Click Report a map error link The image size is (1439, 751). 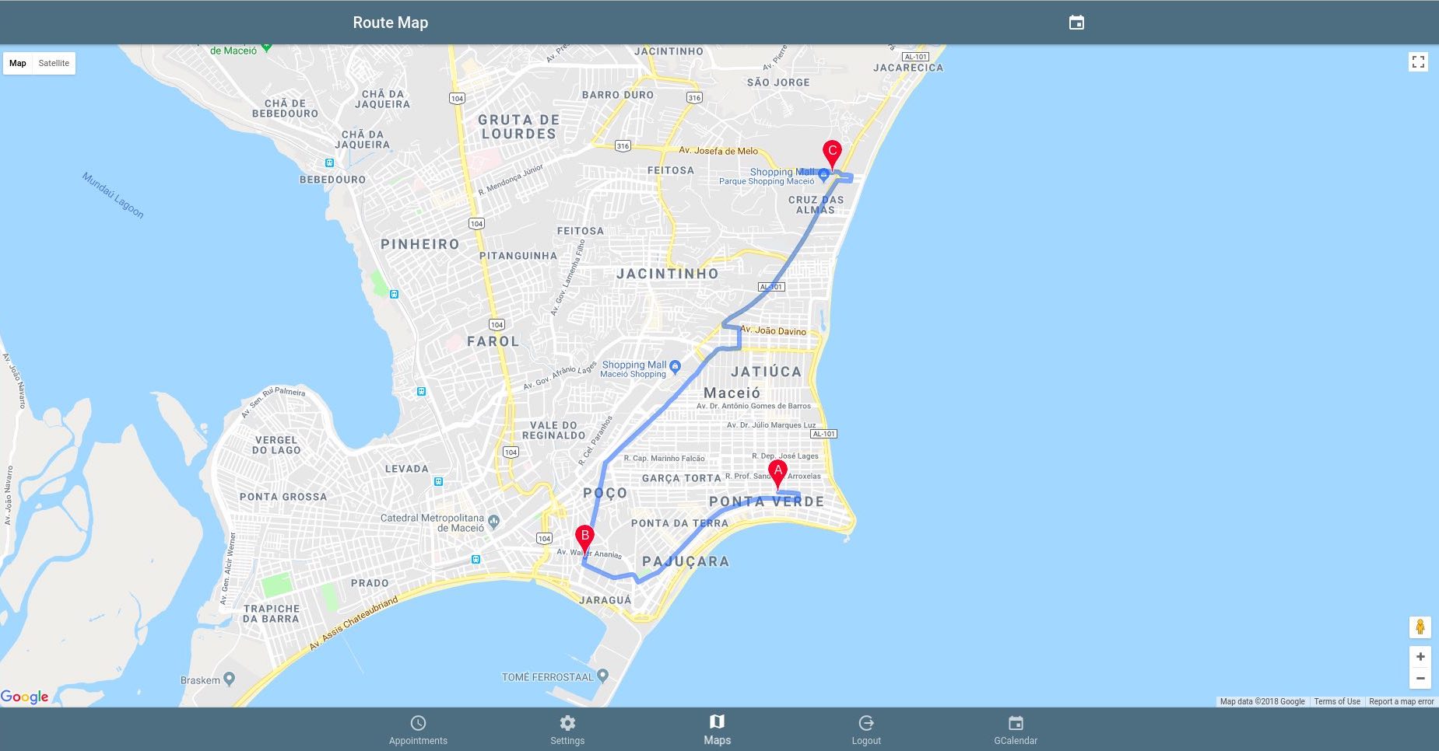click(x=1401, y=701)
